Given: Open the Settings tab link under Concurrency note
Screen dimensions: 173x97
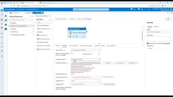Looking at the screenshot, I should pyautogui.click(x=167, y=43).
